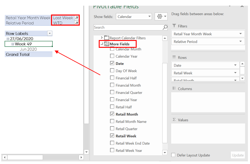Click the search magnifier icon
The width and height of the screenshot is (250, 164).
pyautogui.click(x=165, y=27)
